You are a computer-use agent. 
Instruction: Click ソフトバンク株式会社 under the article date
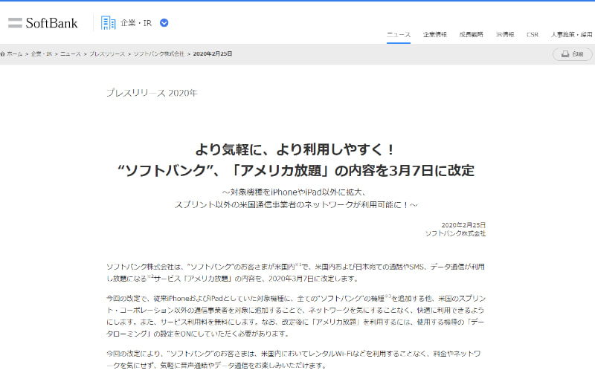tap(455, 233)
